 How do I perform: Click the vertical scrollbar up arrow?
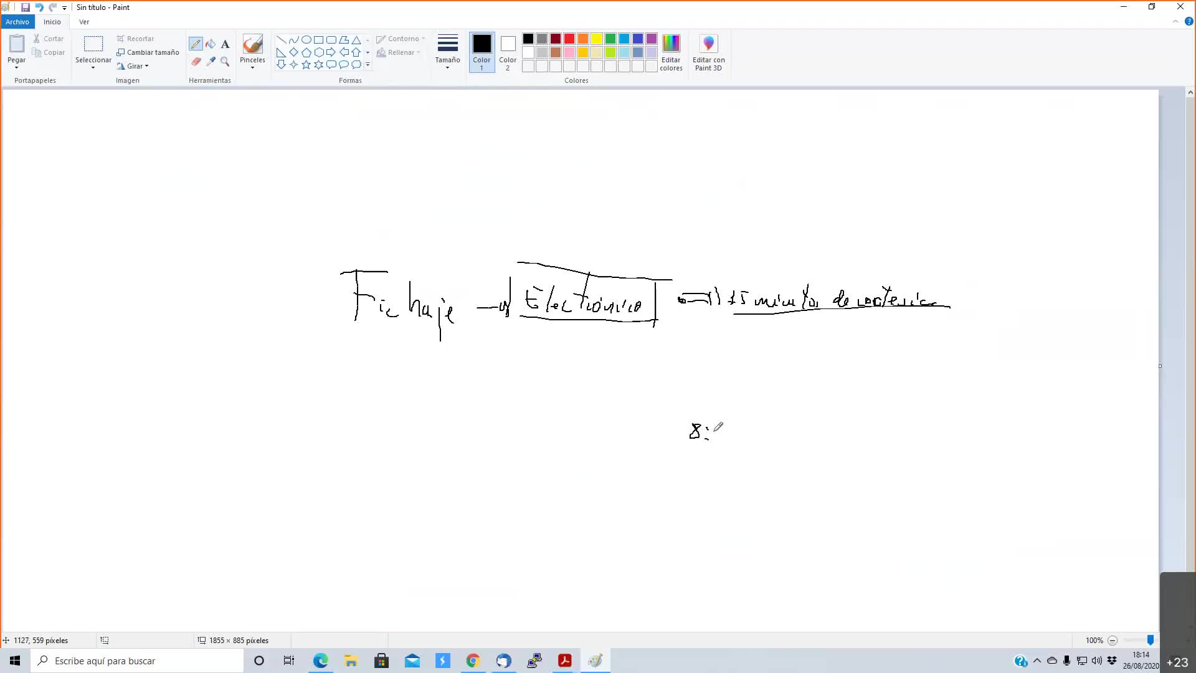point(1190,92)
